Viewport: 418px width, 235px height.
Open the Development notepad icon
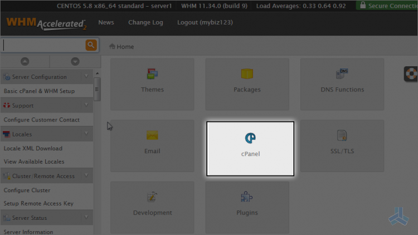(152, 197)
